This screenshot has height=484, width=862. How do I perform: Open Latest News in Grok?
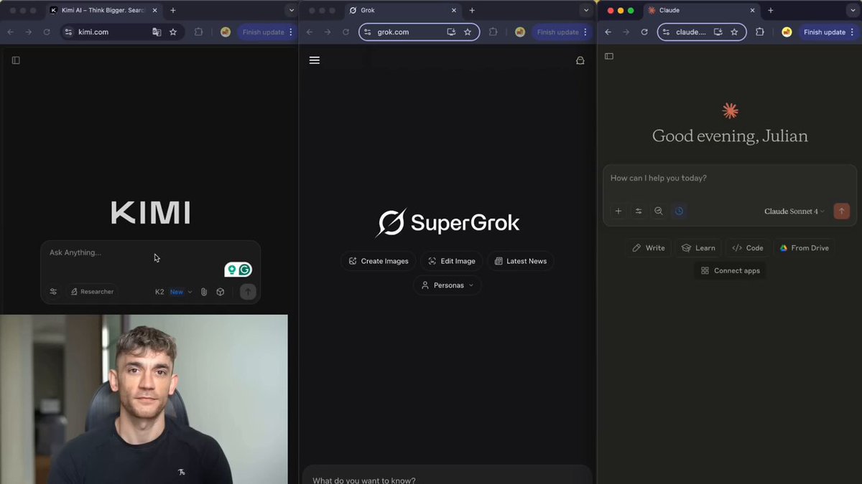[520, 261]
